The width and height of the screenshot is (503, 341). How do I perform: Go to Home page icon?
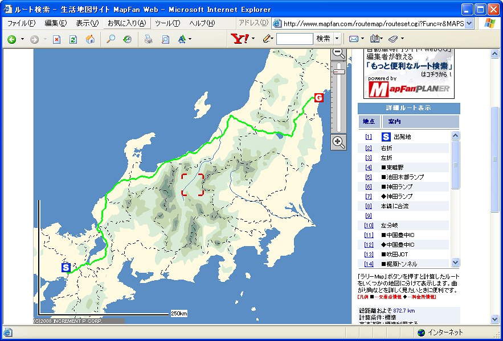[x=90, y=39]
